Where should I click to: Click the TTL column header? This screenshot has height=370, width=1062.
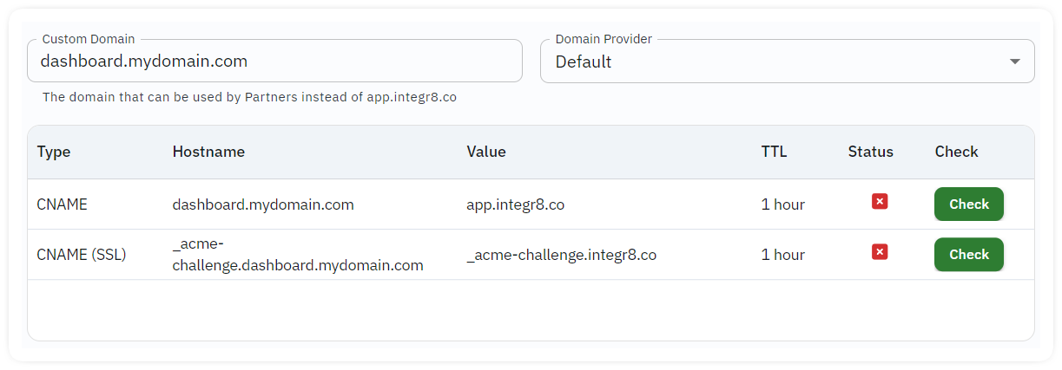pos(774,152)
